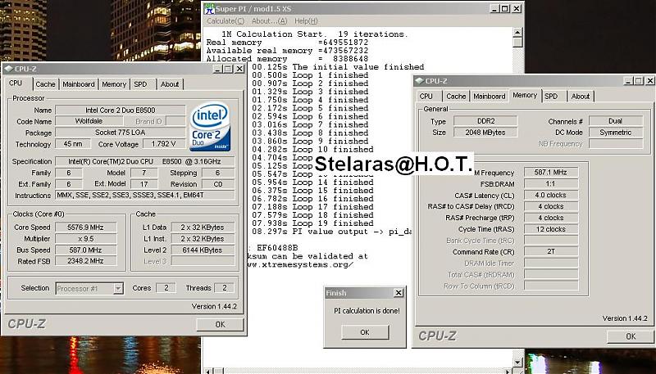Viewport: 656px width, 374px height.
Task: Close the Finish dialog with X button
Action: click(399, 293)
